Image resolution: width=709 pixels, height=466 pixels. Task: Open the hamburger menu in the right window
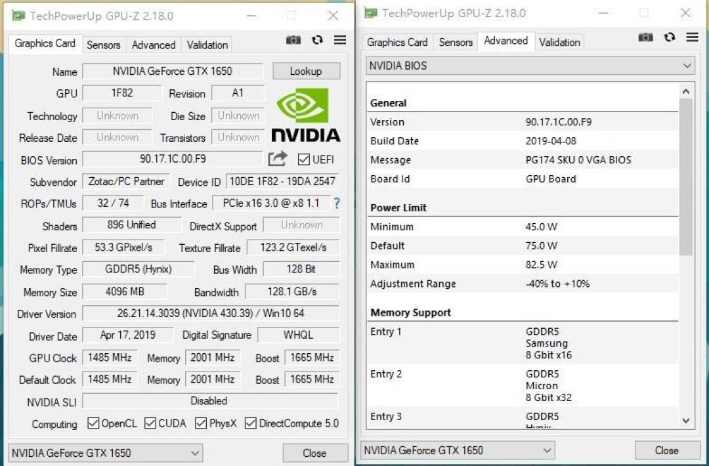point(692,37)
